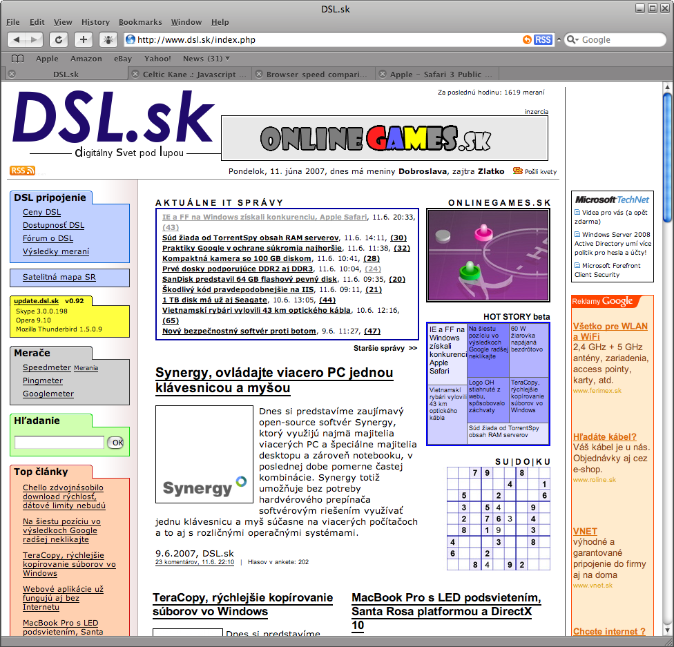Open the Amazon bookmark
The height and width of the screenshot is (647, 674).
[86, 59]
